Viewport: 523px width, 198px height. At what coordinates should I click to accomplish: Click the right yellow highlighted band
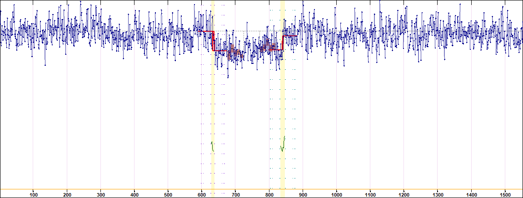pyautogui.click(x=283, y=113)
